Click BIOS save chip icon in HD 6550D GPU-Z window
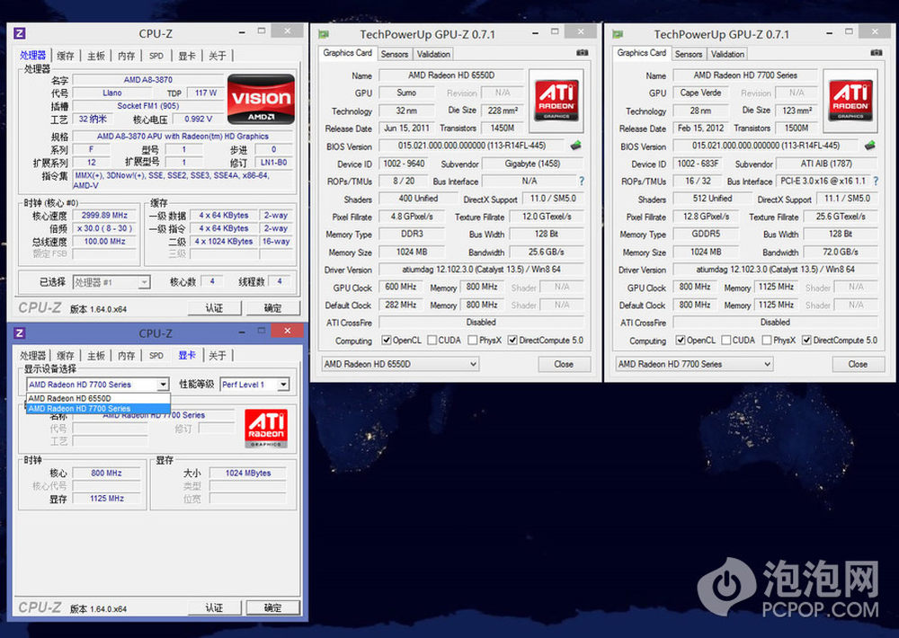Screen dimensions: 899x638 coord(575,146)
